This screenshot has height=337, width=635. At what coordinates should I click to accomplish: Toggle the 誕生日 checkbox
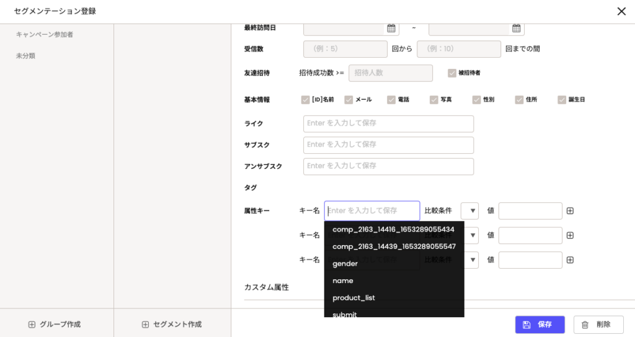pos(562,100)
